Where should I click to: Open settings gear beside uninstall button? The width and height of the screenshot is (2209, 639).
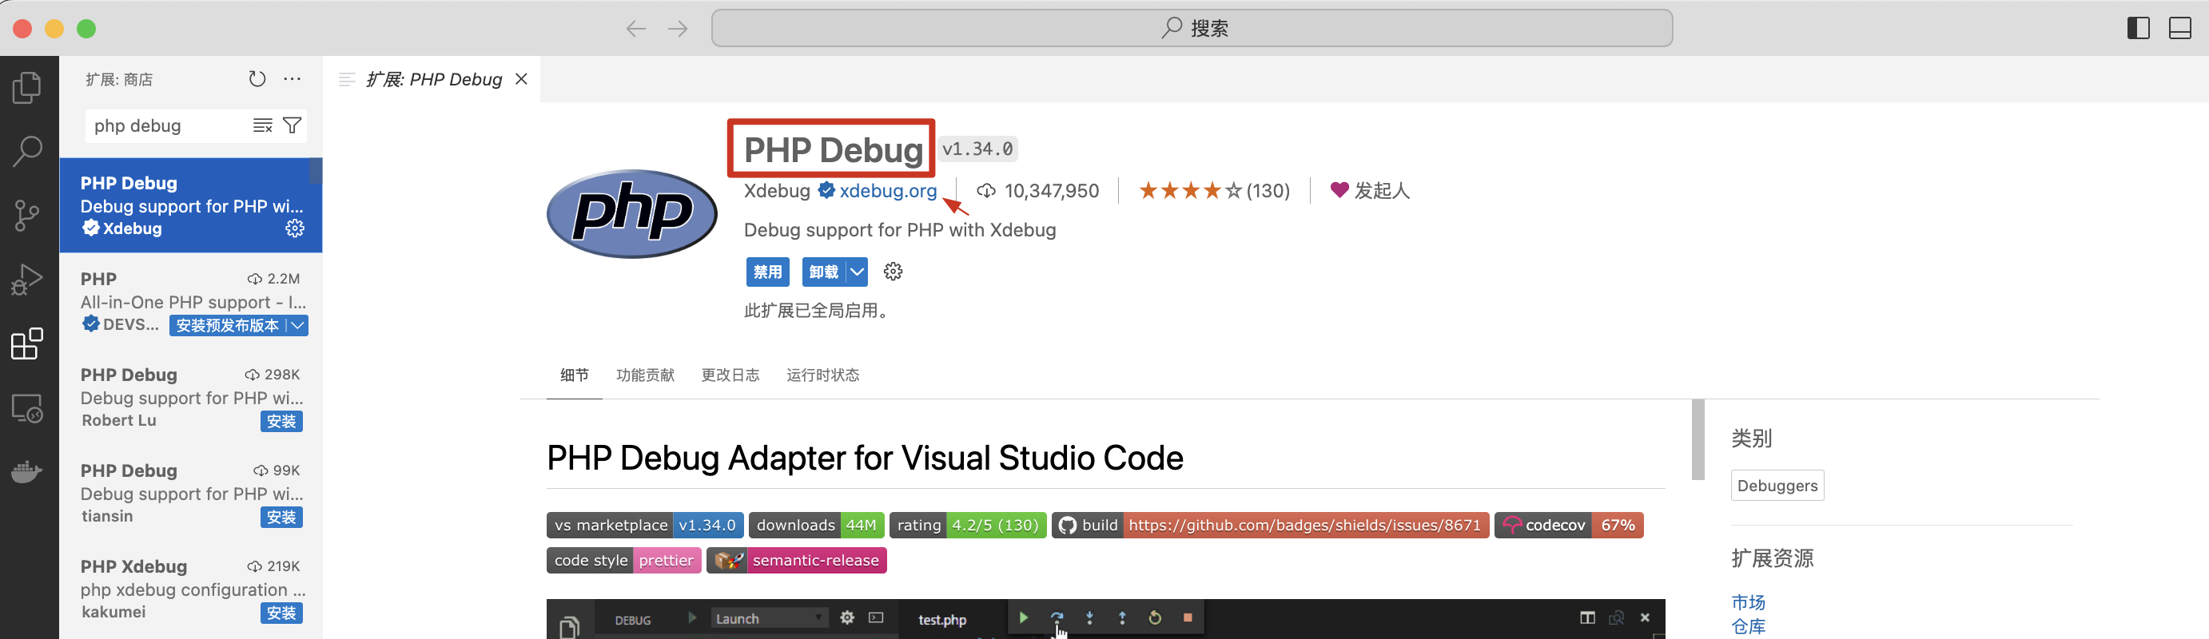pyautogui.click(x=893, y=272)
